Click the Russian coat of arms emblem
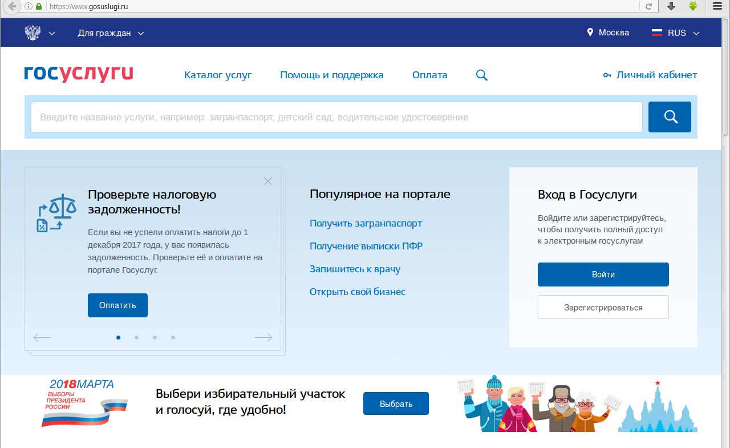 [33, 33]
